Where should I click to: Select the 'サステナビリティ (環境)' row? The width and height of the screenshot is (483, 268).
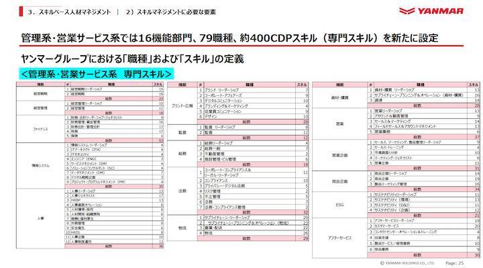pos(424,200)
